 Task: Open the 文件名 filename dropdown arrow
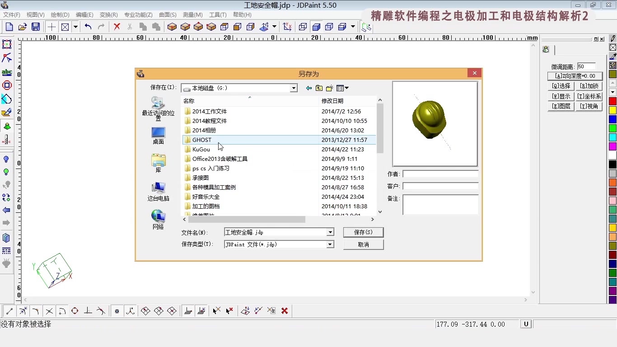click(x=330, y=232)
